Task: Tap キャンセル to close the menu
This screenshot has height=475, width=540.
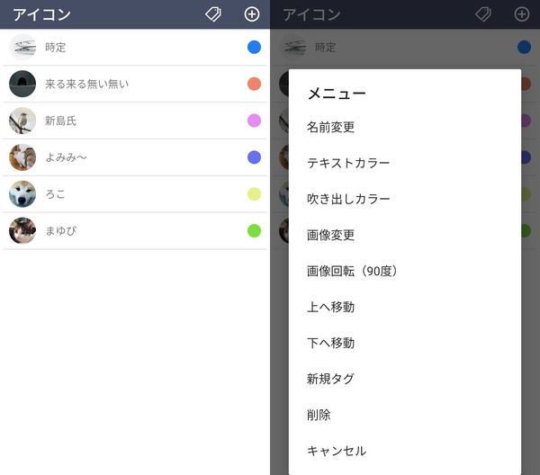Action: pyautogui.click(x=337, y=451)
